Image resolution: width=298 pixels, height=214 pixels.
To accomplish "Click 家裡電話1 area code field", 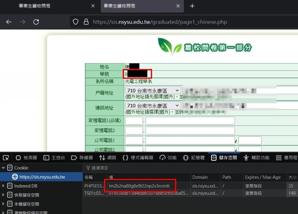I will click(134, 121).
